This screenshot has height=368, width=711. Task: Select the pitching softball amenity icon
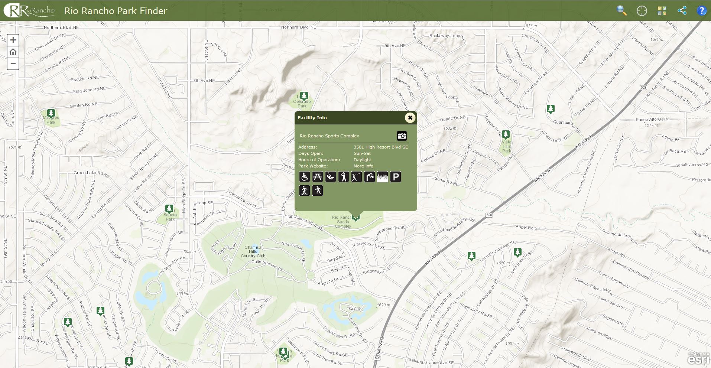pos(357,177)
